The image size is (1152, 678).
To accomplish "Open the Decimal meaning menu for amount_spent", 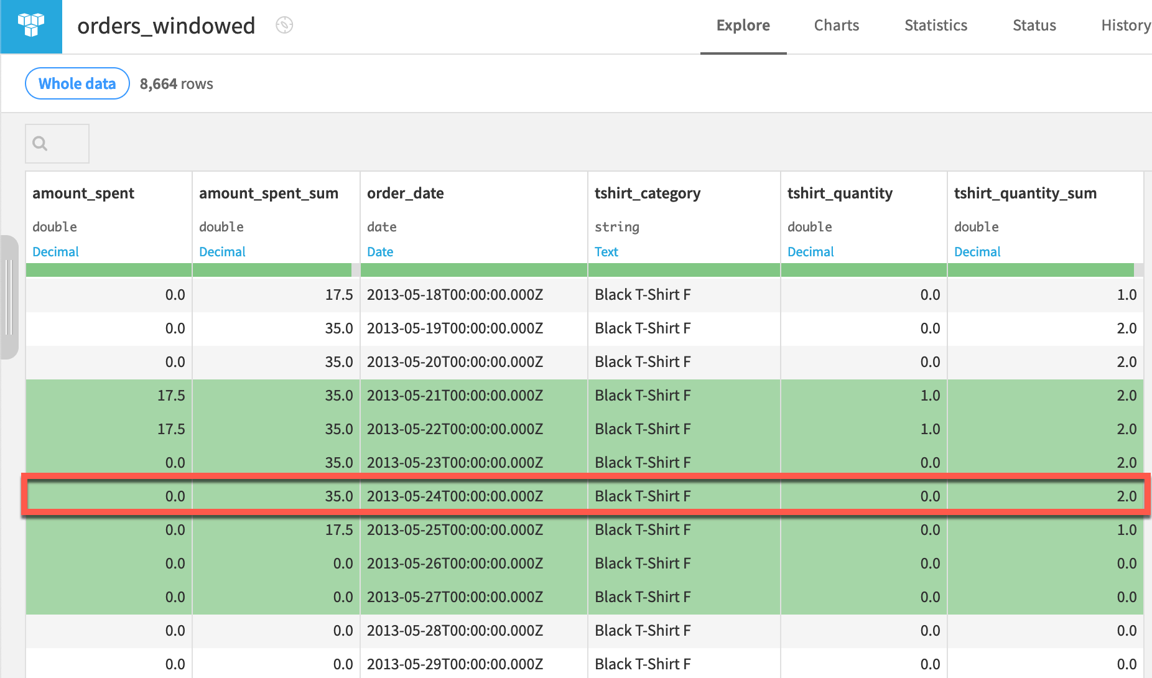I will point(55,251).
